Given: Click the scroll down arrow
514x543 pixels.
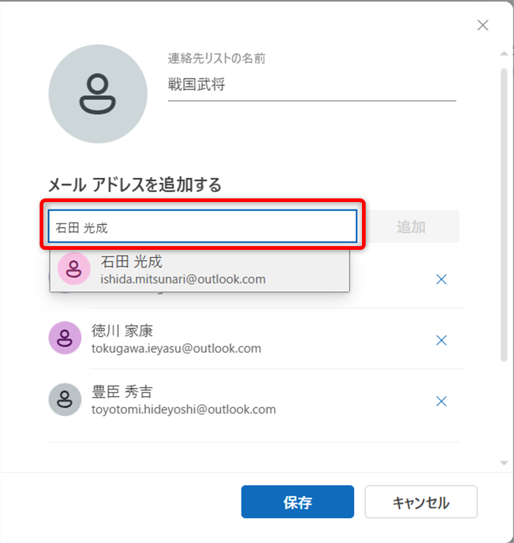Looking at the screenshot, I should point(503,463).
